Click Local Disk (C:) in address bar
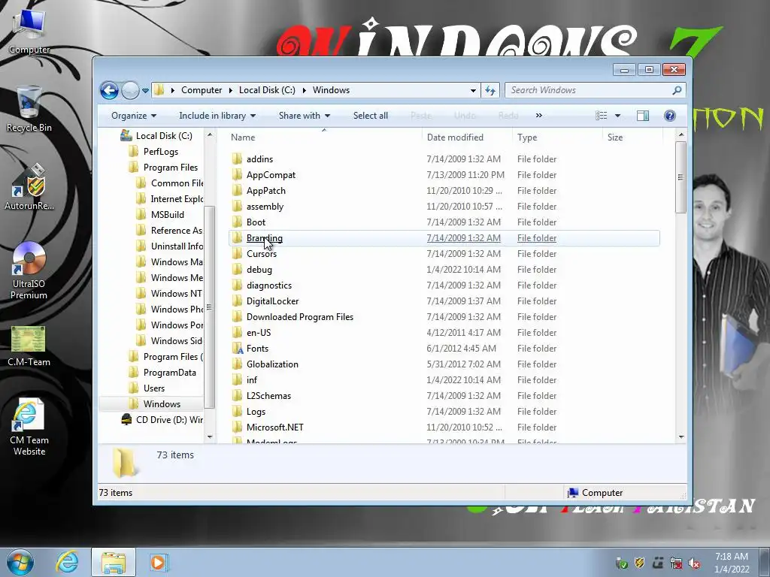 pyautogui.click(x=267, y=90)
